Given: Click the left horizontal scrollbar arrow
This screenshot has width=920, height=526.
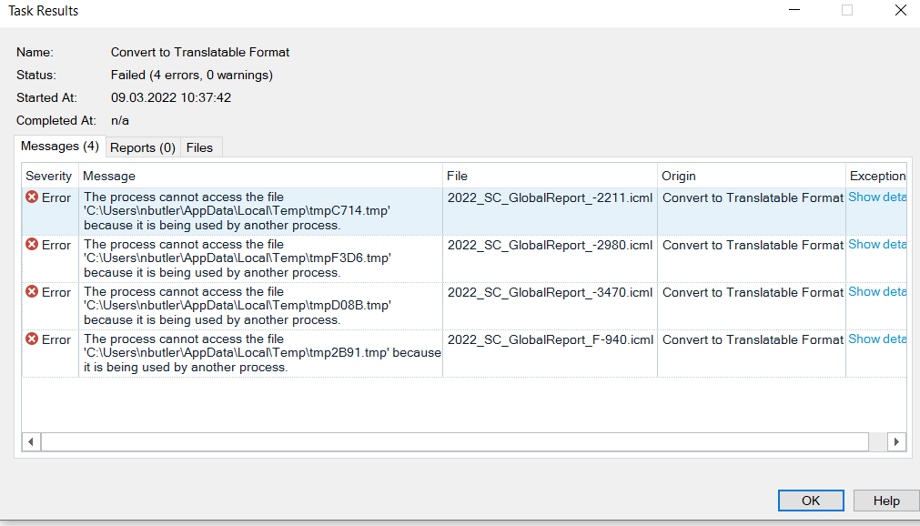Looking at the screenshot, I should (x=30, y=440).
